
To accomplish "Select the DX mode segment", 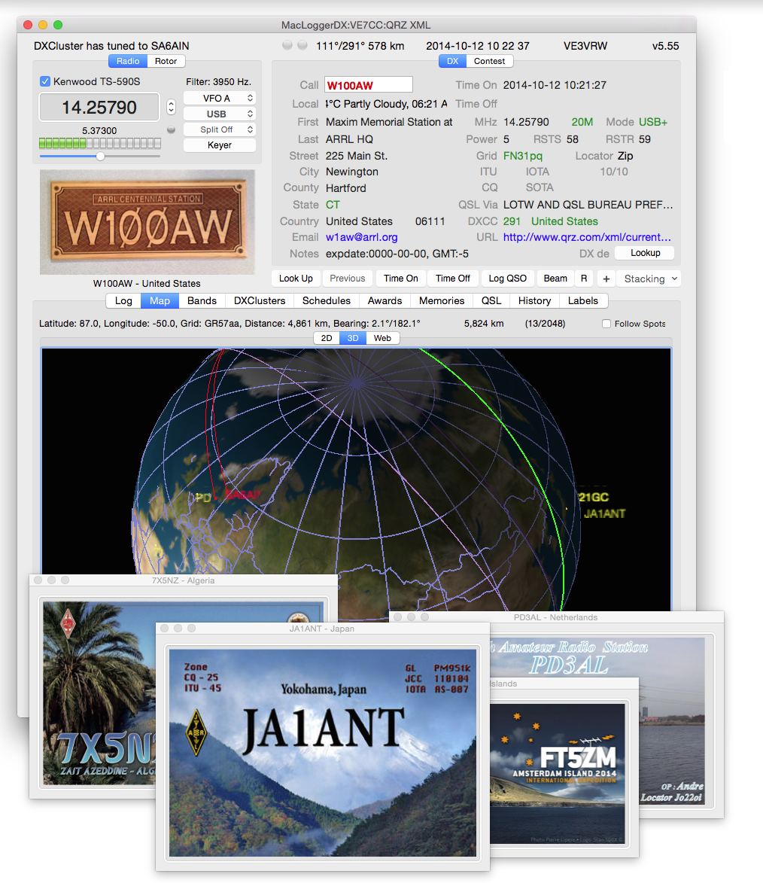I will coord(453,61).
